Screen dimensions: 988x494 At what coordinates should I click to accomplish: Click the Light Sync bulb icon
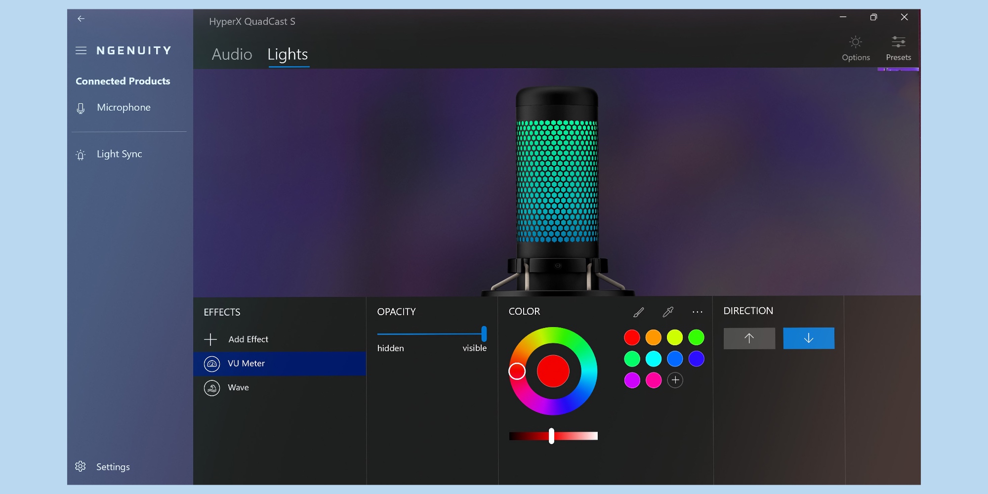pyautogui.click(x=81, y=155)
